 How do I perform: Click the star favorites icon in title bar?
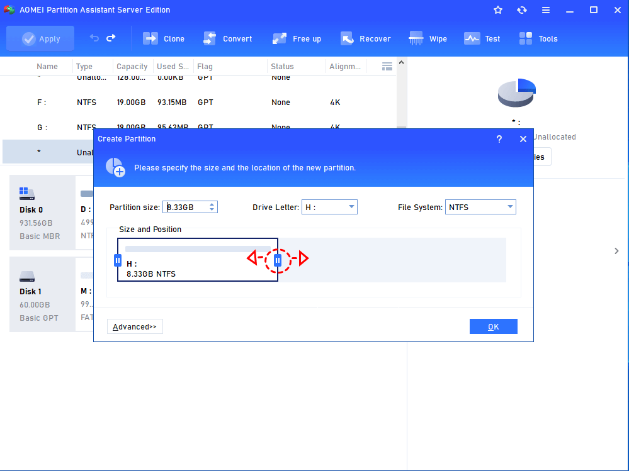coord(498,10)
